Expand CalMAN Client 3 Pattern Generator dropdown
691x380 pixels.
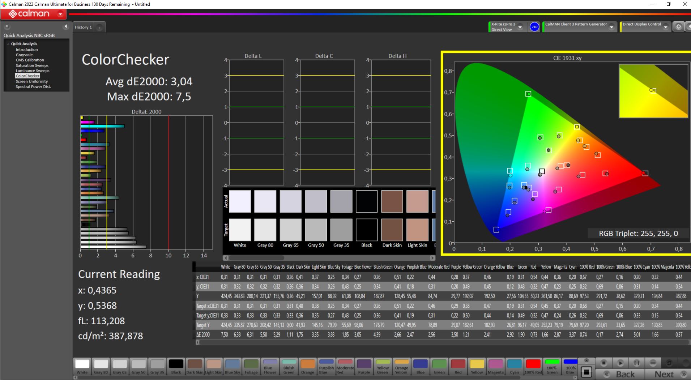[x=611, y=27]
